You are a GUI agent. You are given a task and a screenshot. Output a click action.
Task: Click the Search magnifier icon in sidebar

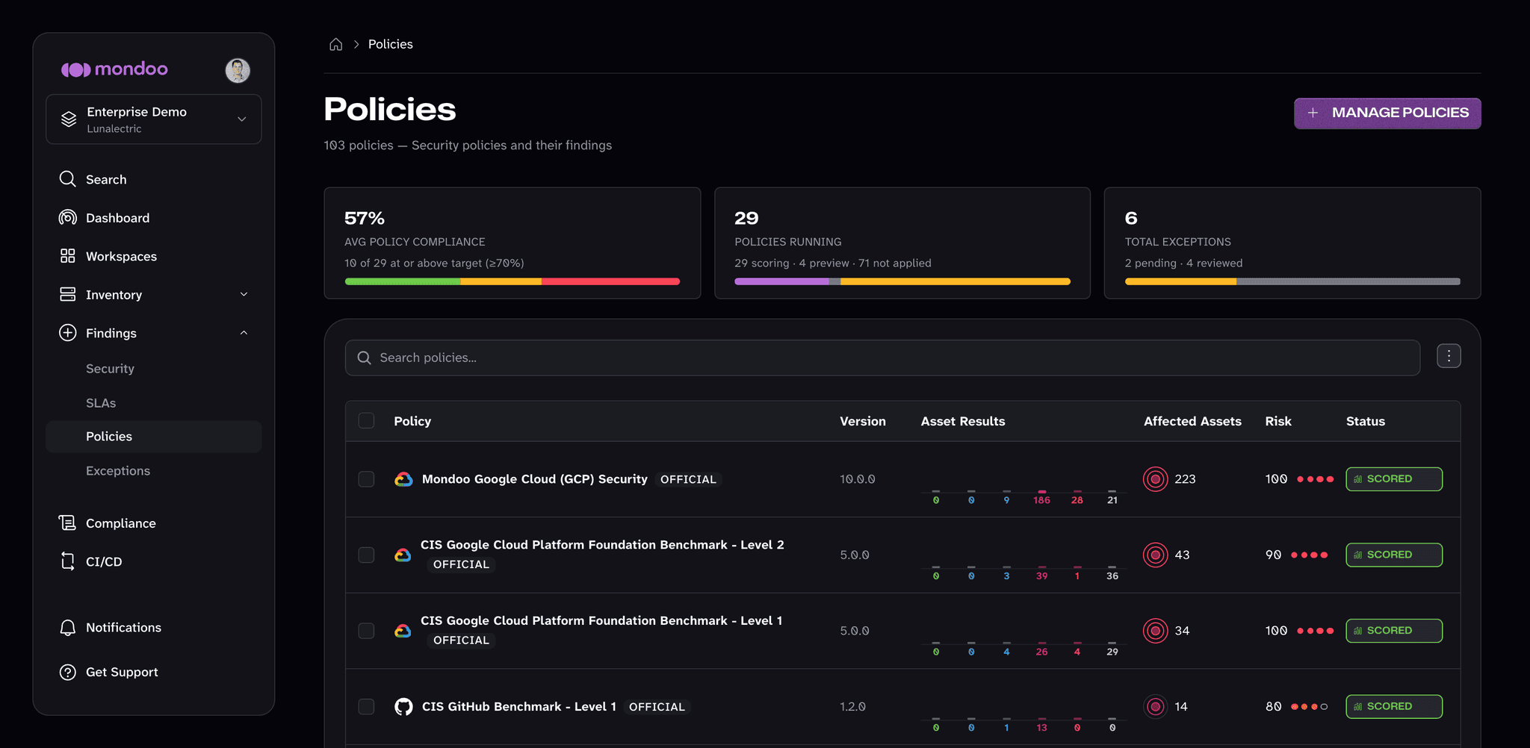68,179
